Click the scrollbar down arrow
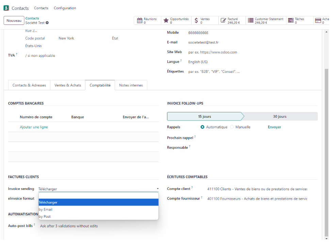The image size is (331, 244). click(327, 238)
